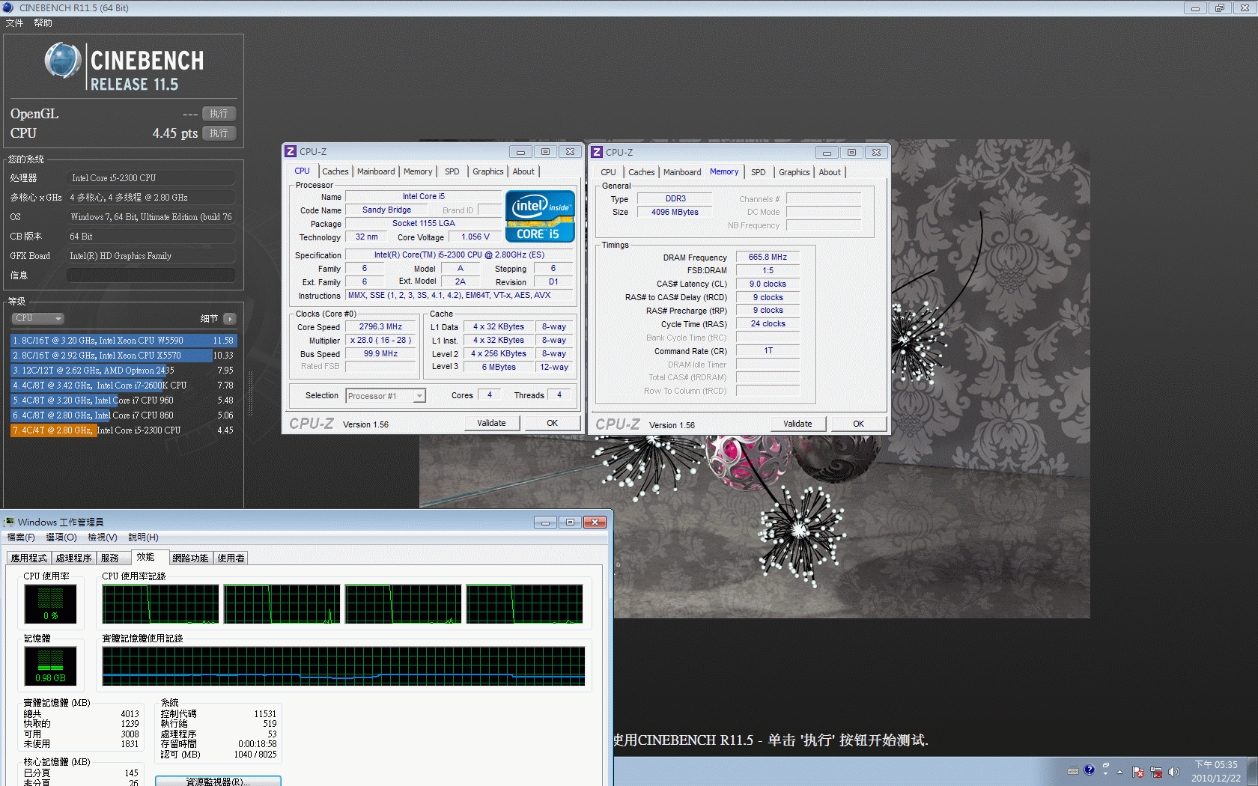Select Caches tab in left CPU-Z window

pyautogui.click(x=335, y=171)
